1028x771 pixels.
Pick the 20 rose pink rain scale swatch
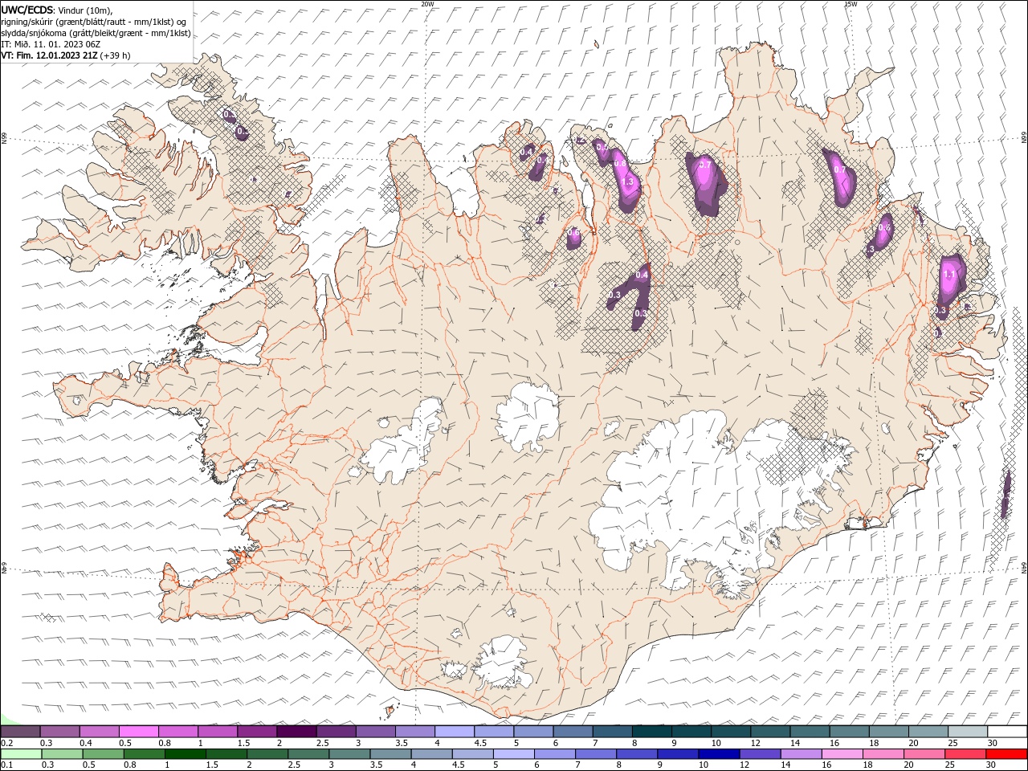[924, 754]
